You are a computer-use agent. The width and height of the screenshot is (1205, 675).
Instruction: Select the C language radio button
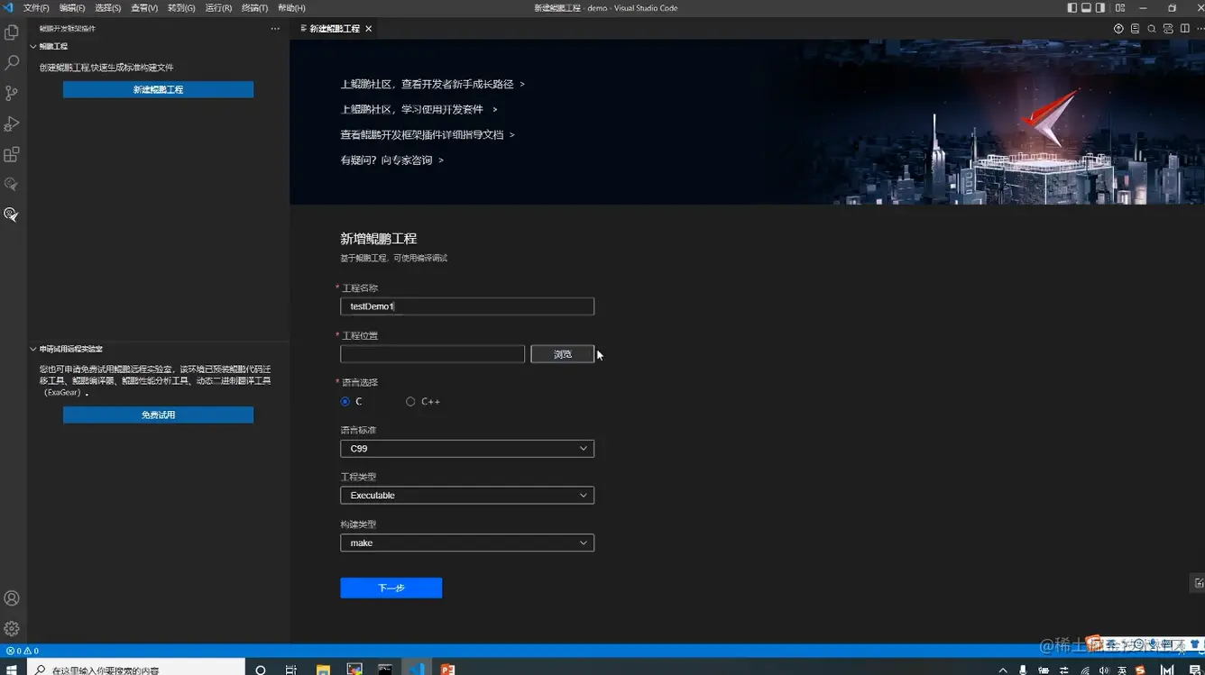click(345, 402)
